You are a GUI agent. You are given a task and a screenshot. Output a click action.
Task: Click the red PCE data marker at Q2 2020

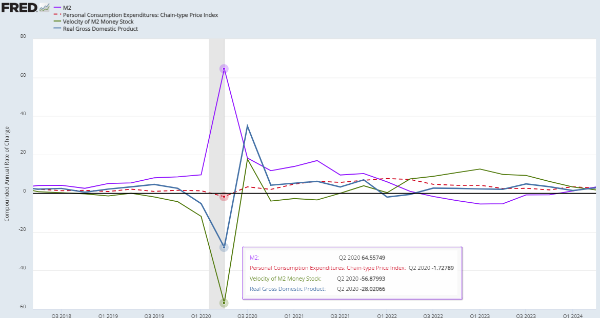(x=224, y=197)
